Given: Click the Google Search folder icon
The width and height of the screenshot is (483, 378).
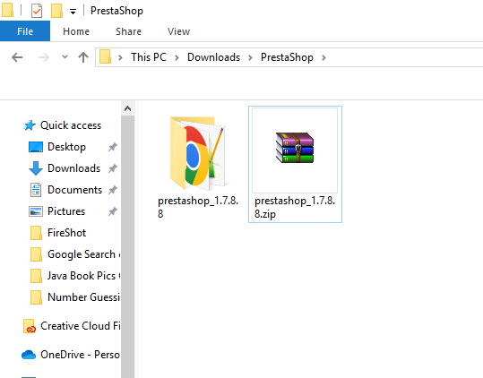Looking at the screenshot, I should pyautogui.click(x=36, y=254).
